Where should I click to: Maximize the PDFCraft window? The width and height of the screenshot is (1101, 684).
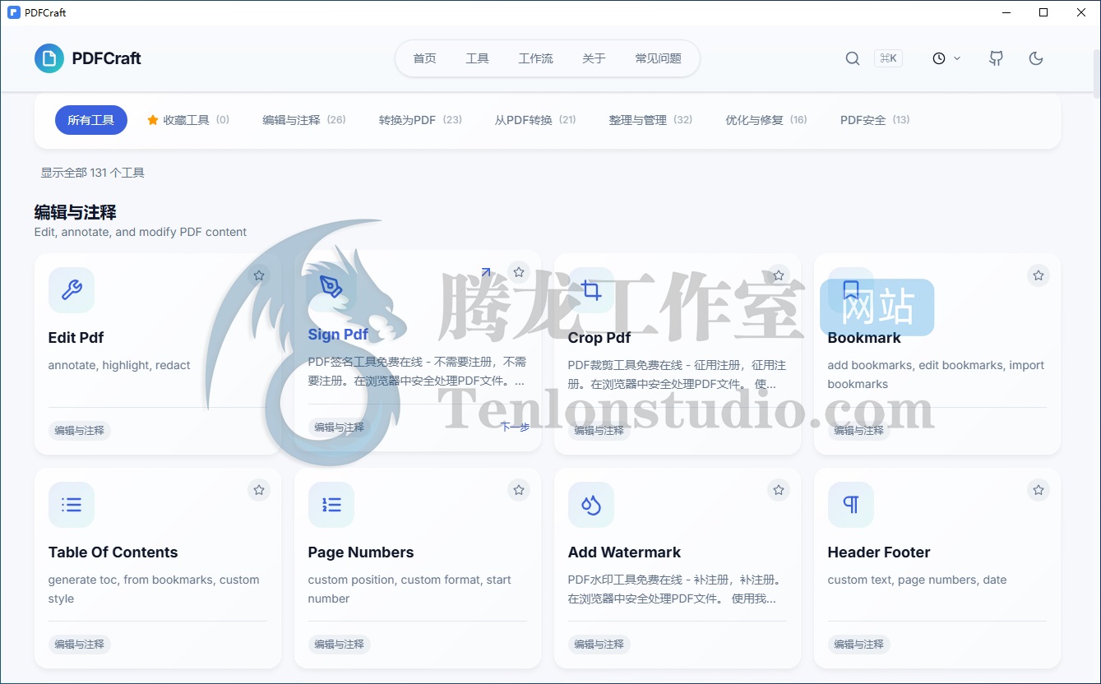point(1043,12)
